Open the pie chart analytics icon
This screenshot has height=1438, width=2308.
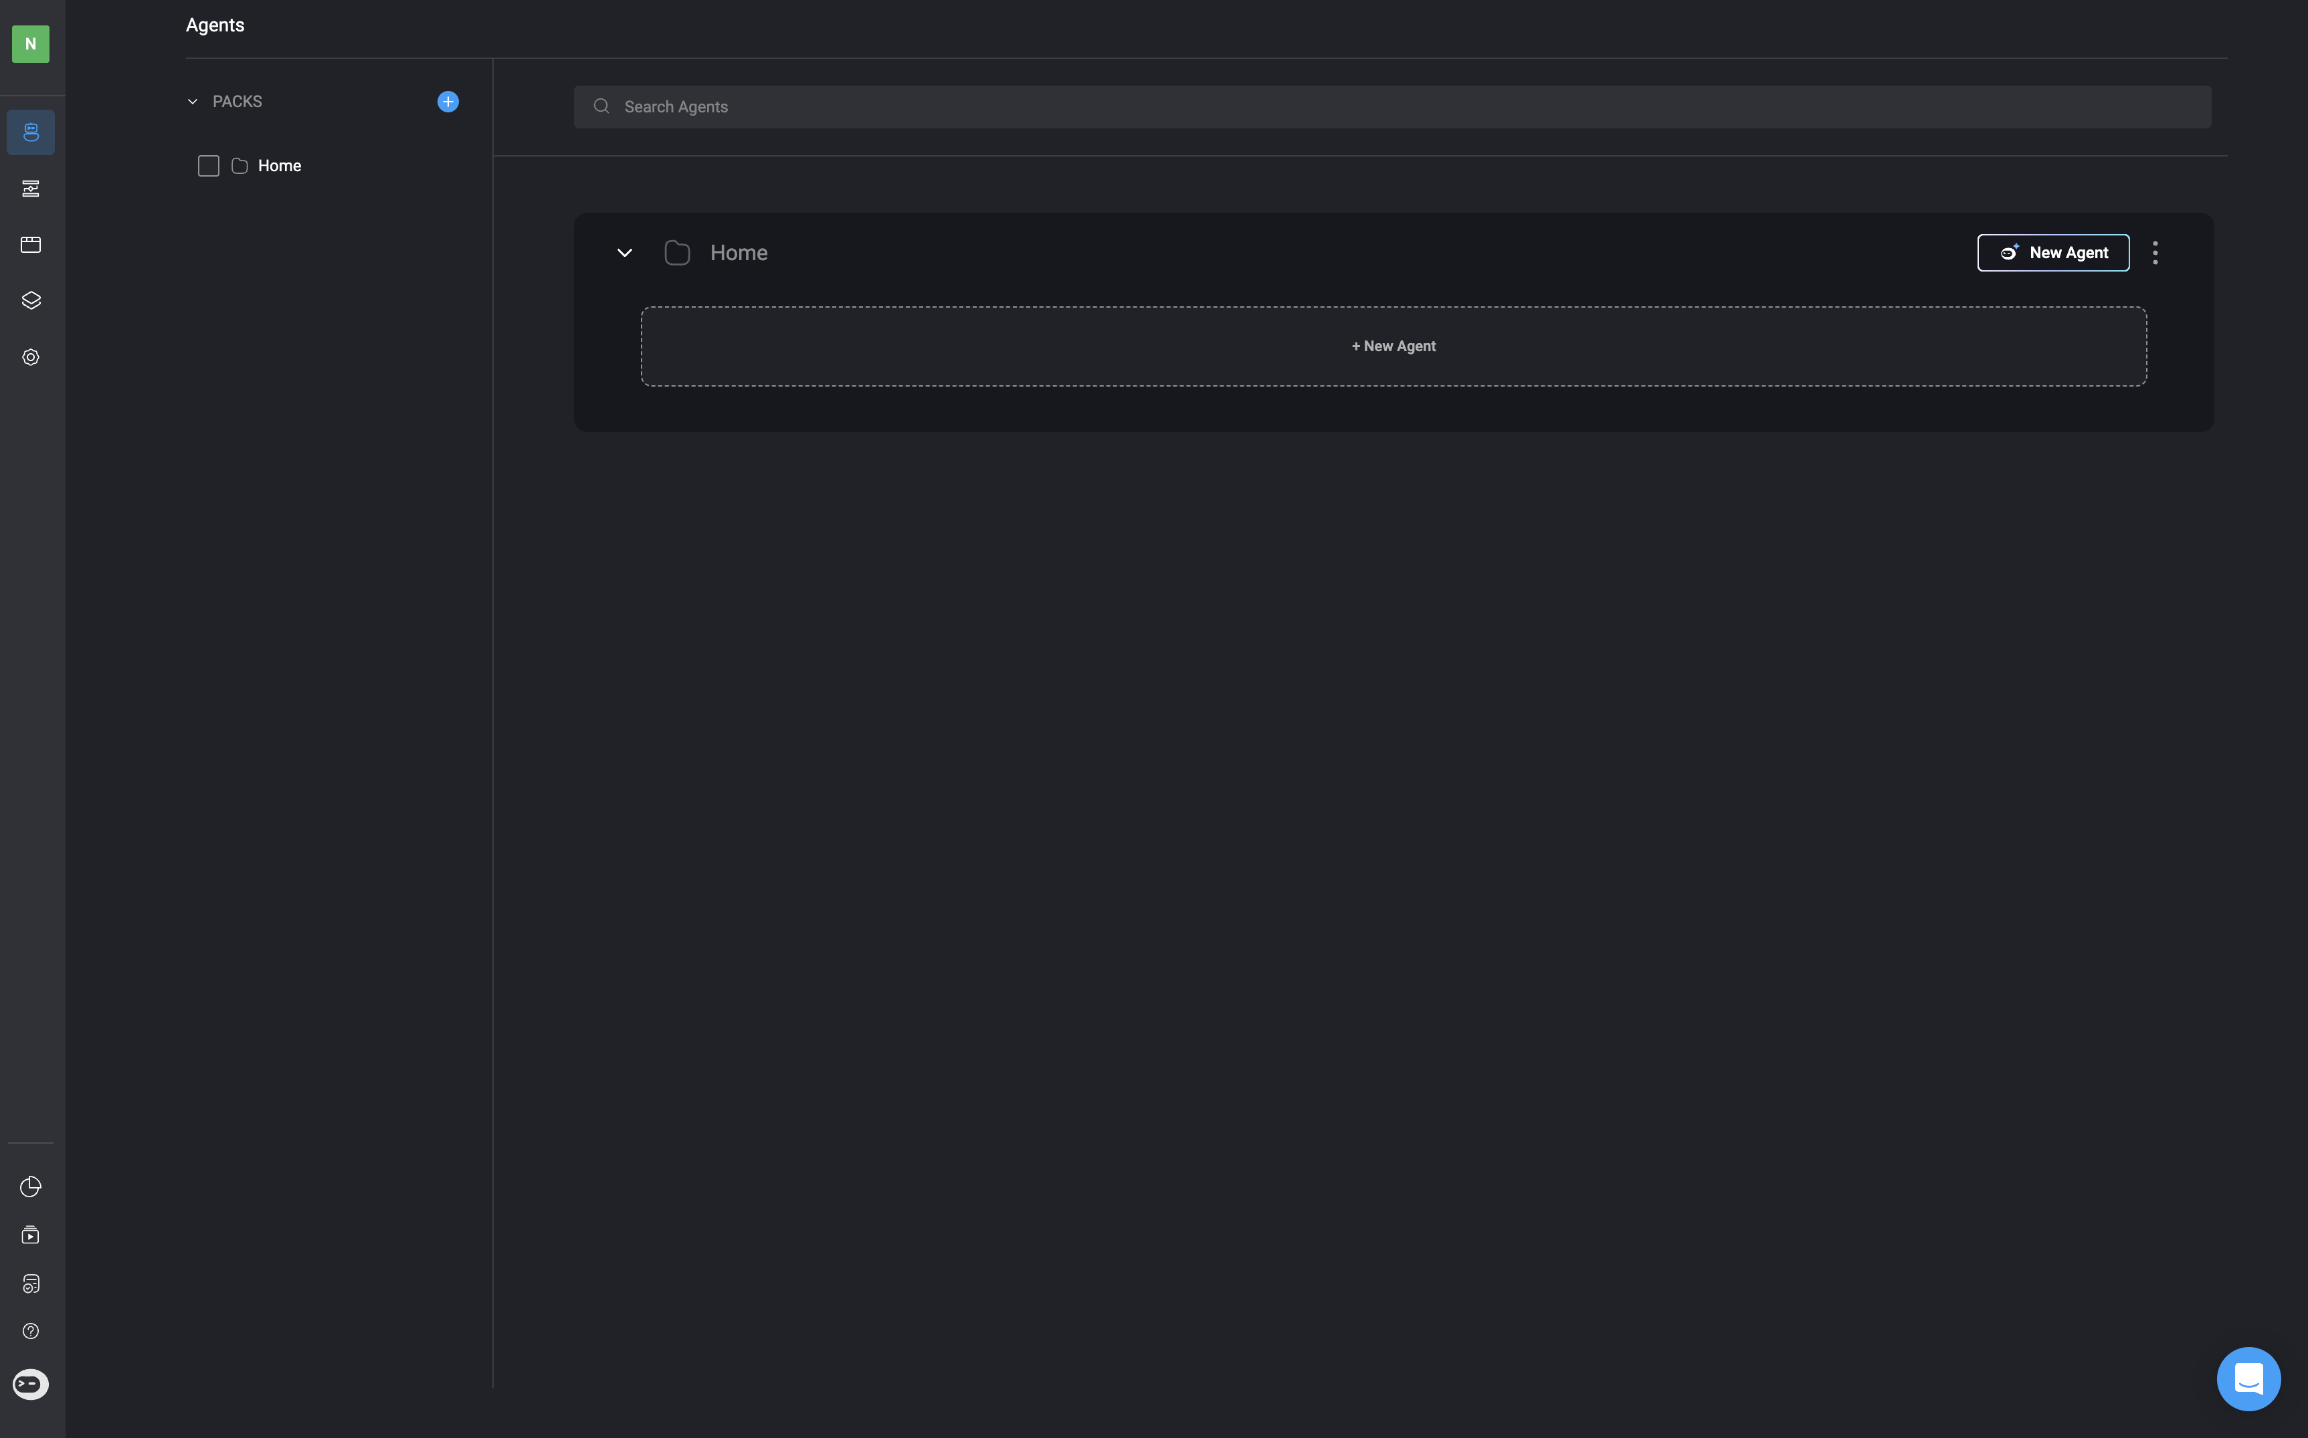coord(30,1186)
